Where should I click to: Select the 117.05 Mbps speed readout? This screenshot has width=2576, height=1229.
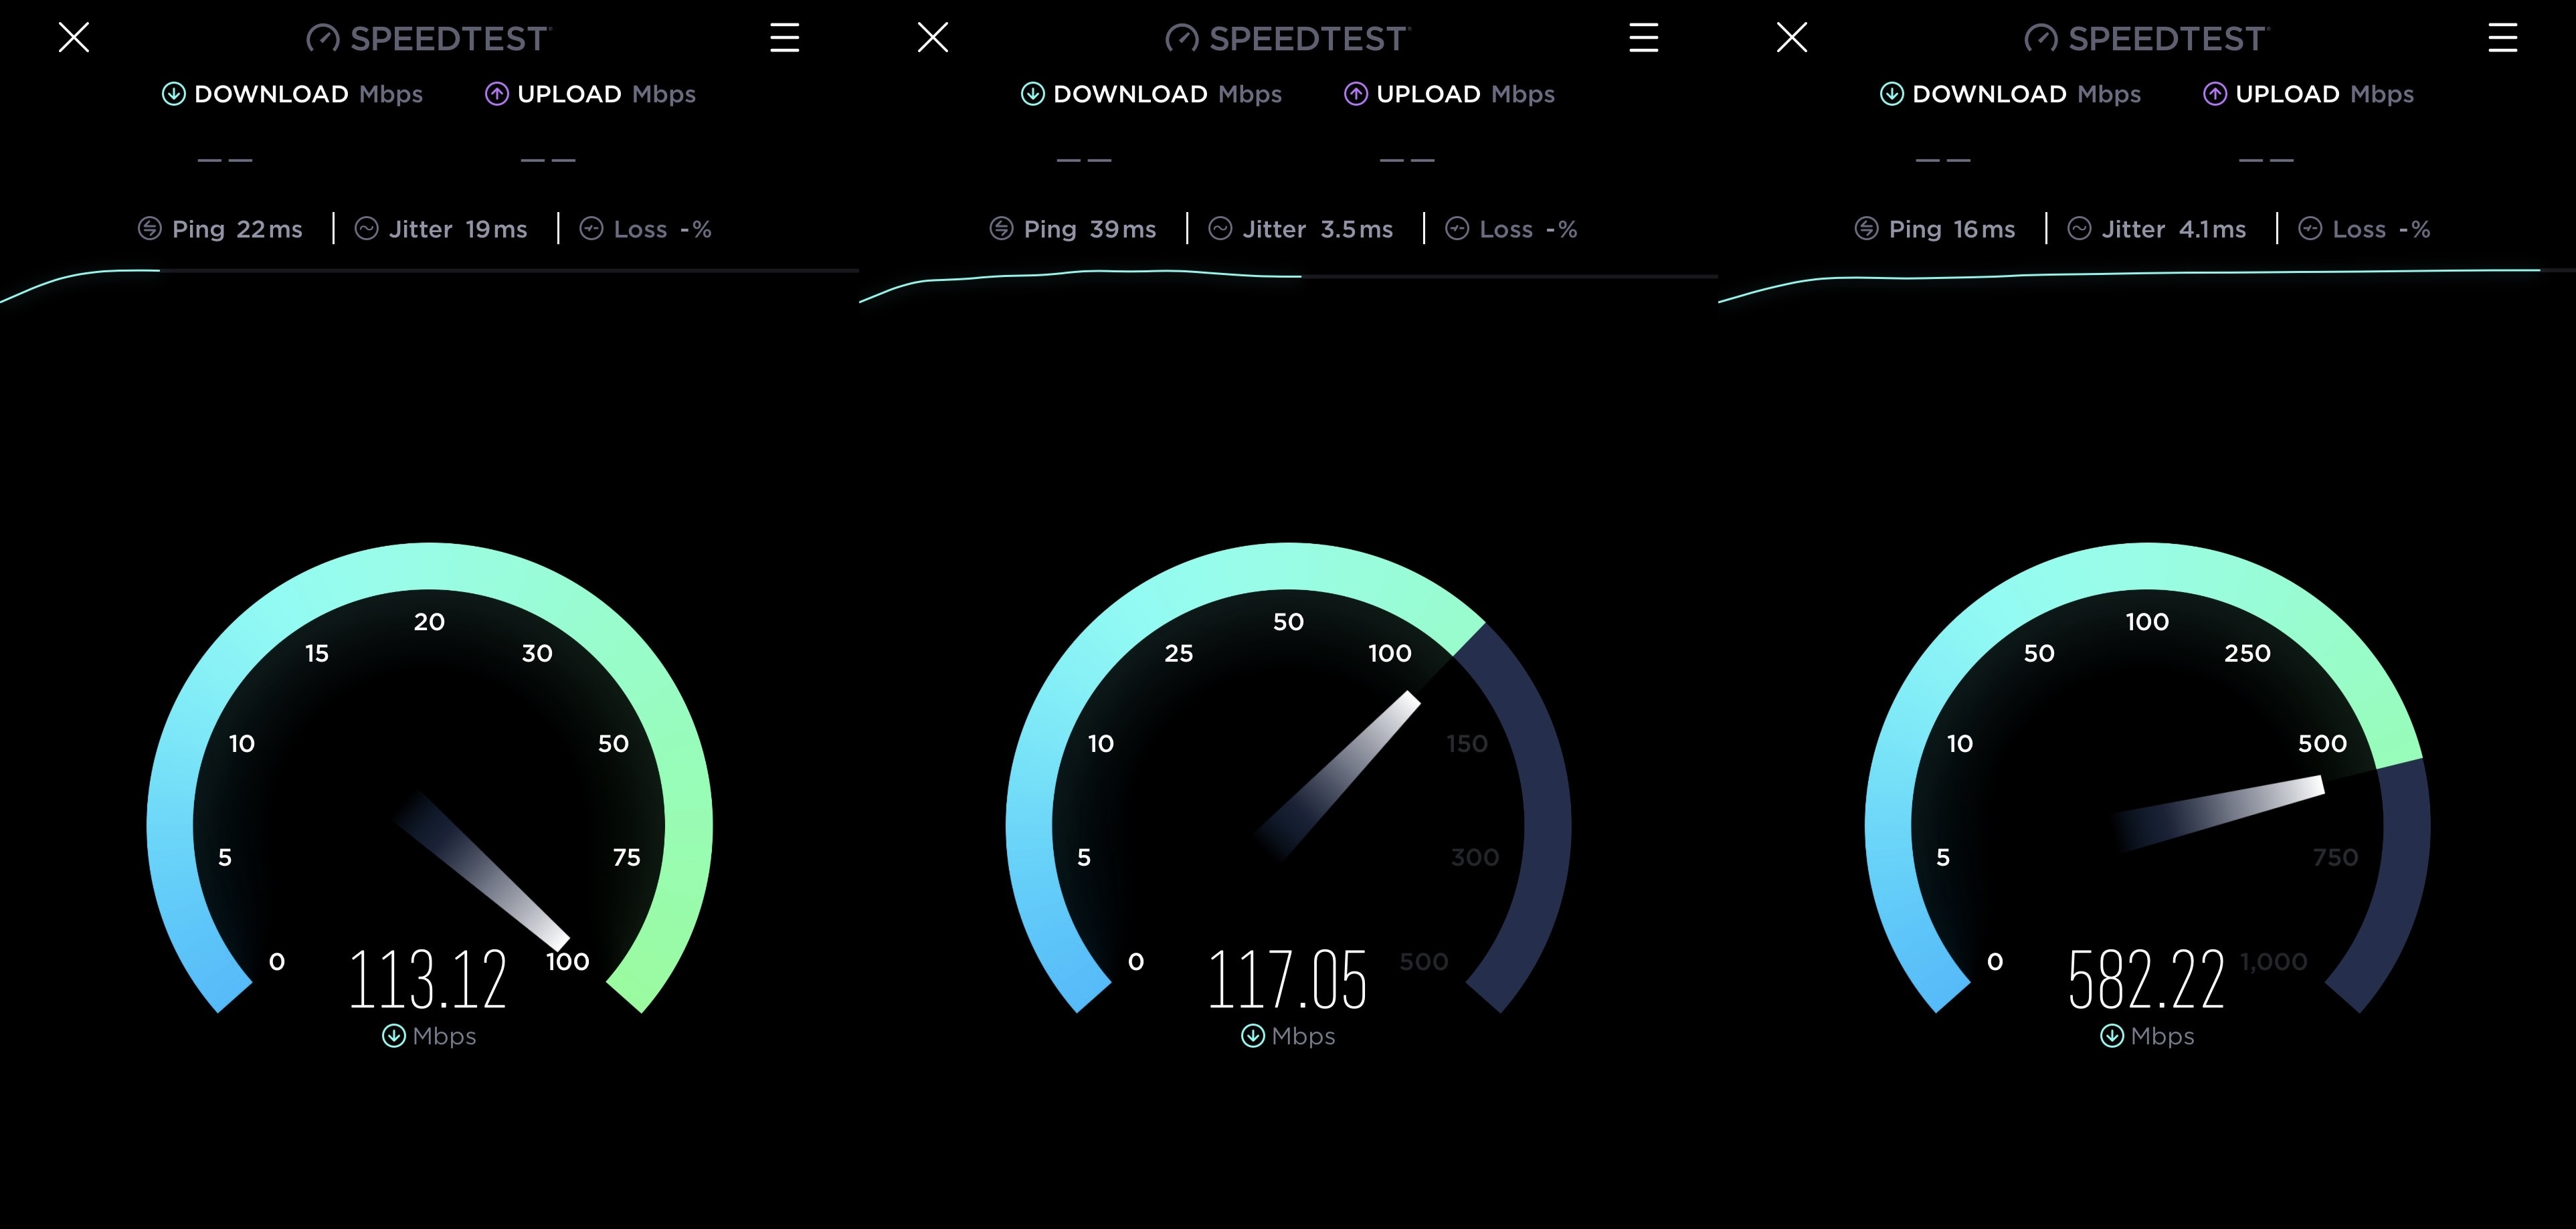click(x=1287, y=979)
